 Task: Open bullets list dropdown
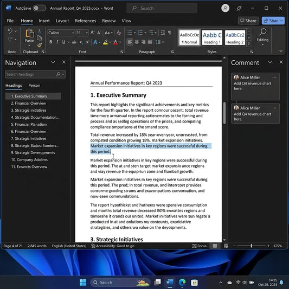[134, 33]
